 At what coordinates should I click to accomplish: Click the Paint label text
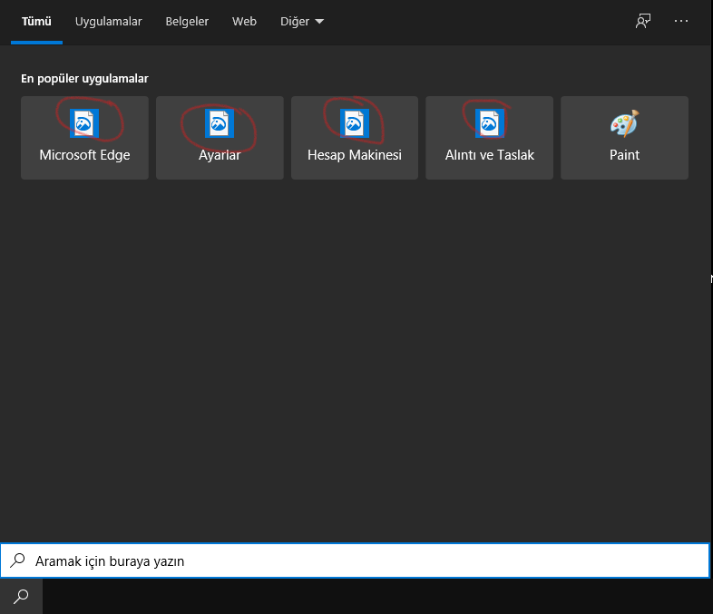[624, 155]
